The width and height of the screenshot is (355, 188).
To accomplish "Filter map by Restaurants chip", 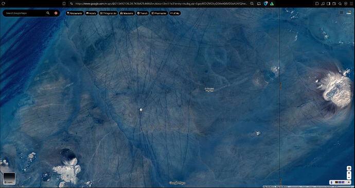I will tap(75, 13).
